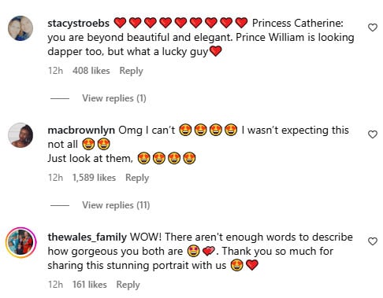Open the macbrownlyn username link

(81, 130)
